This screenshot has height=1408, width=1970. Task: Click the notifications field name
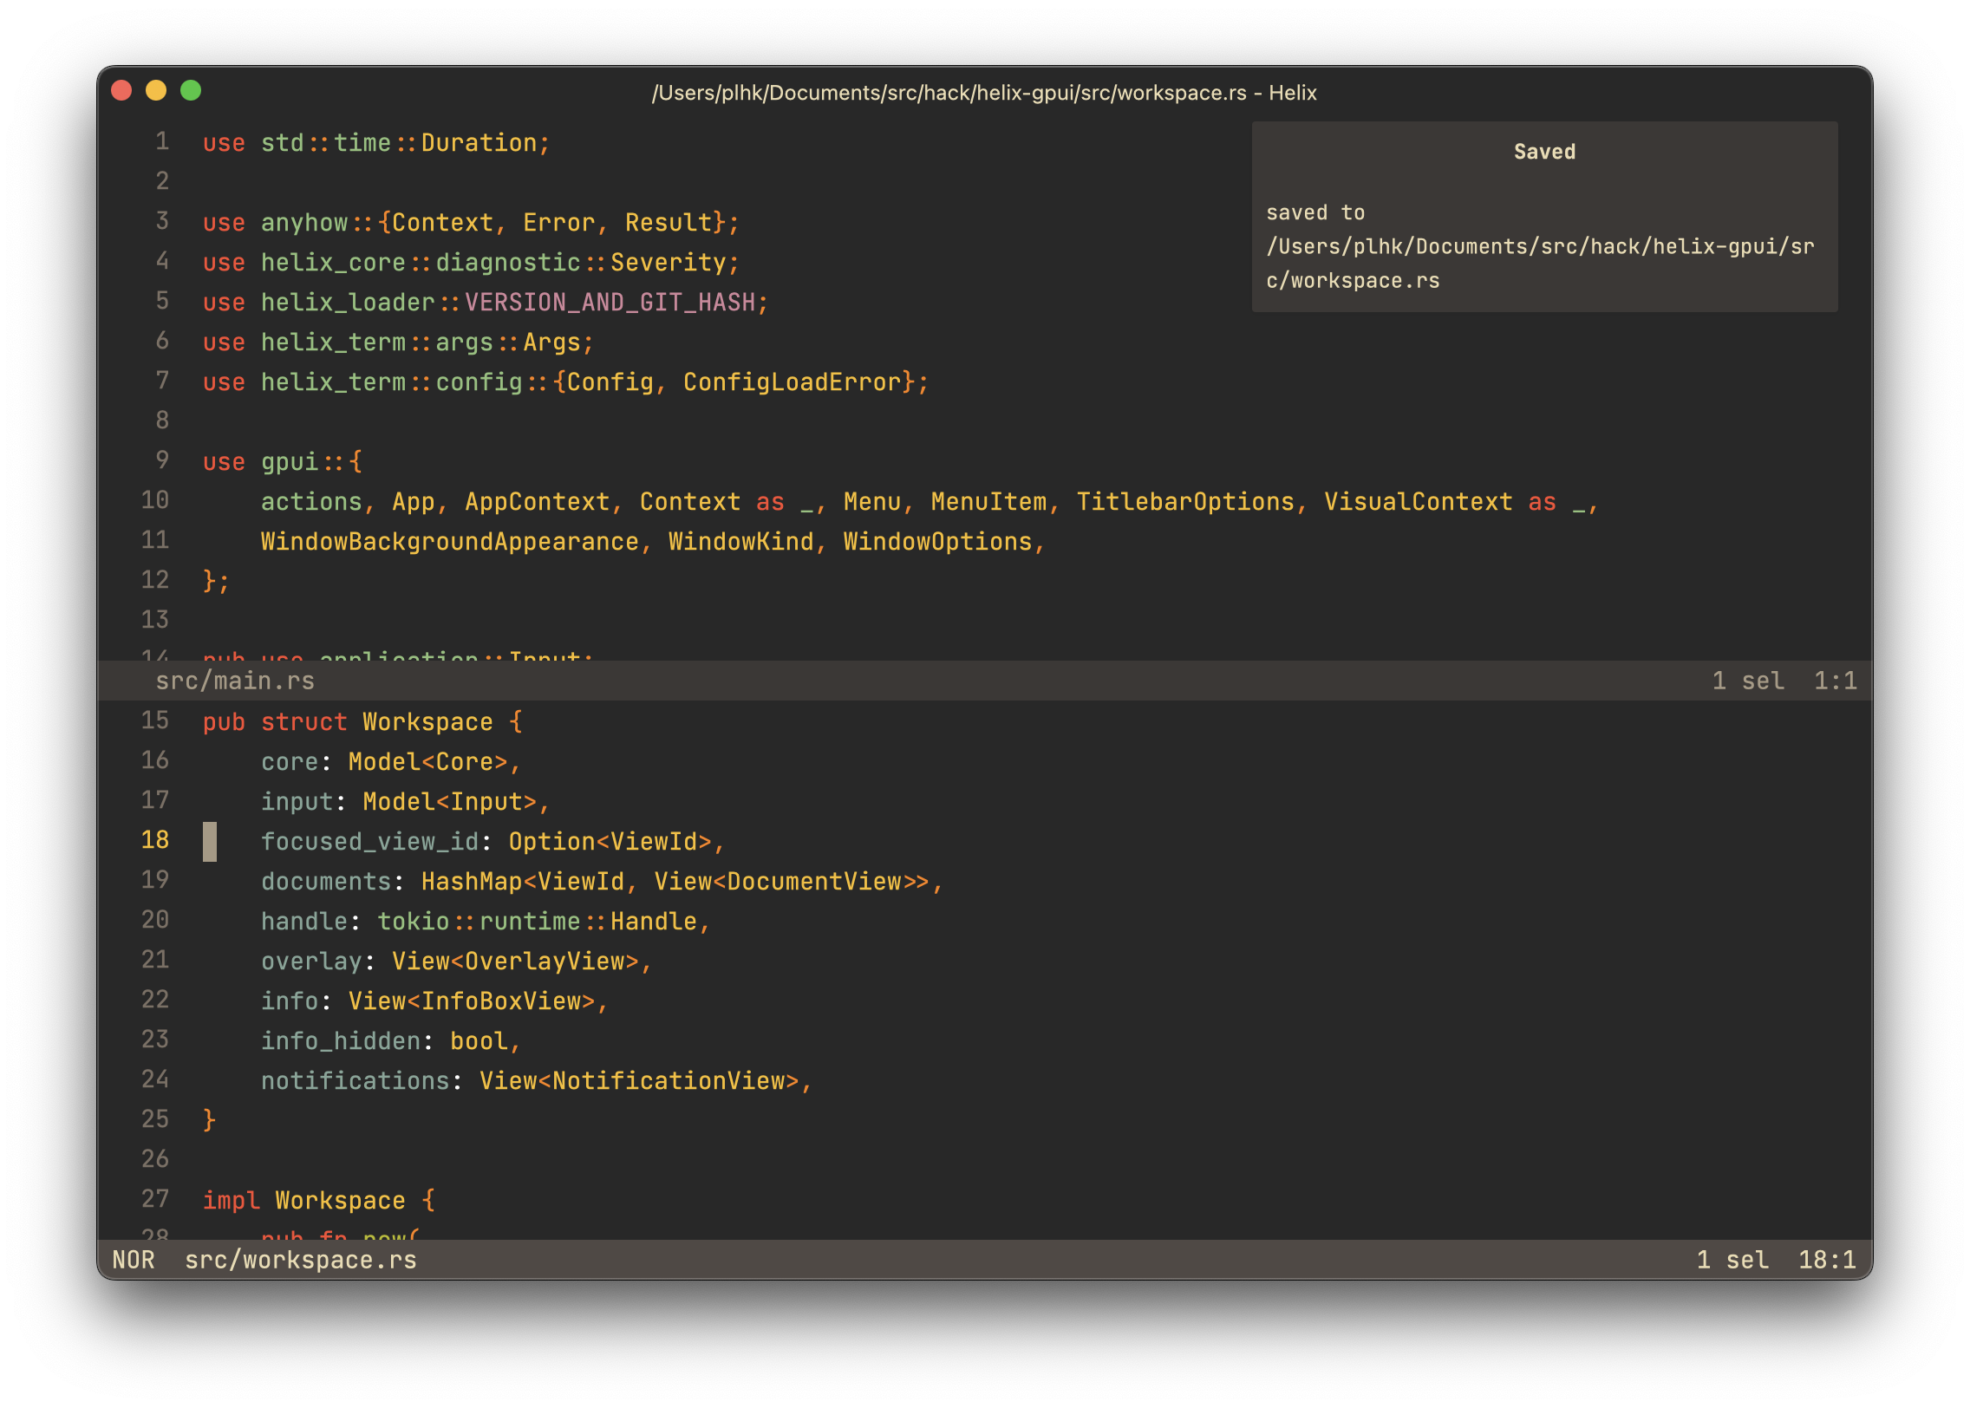pos(356,1081)
